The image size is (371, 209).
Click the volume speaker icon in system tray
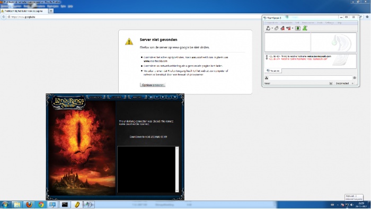click(352, 205)
